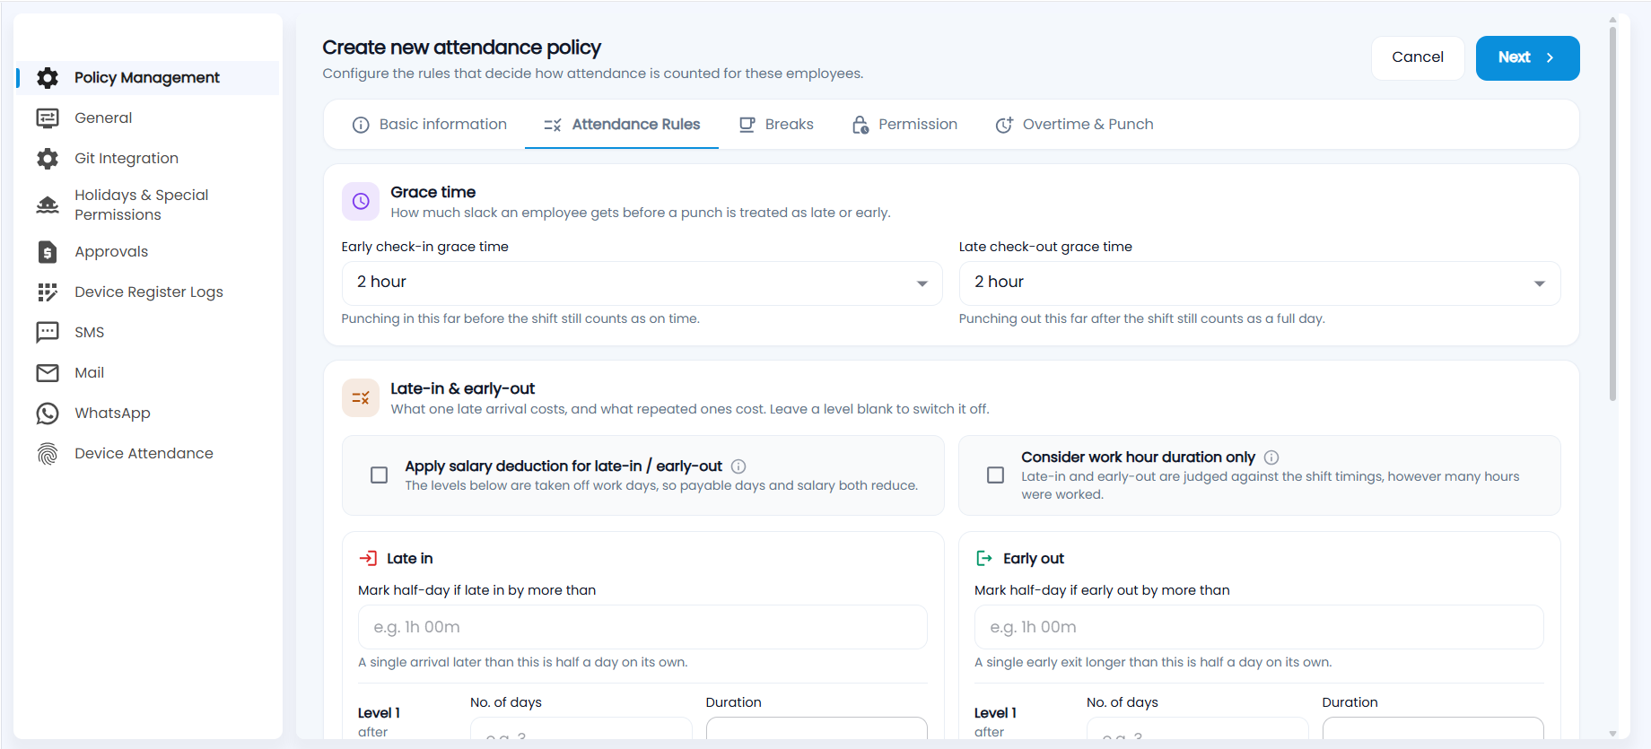Click 'Create new attendance policy' heading
This screenshot has height=749, width=1651.
coord(461,48)
